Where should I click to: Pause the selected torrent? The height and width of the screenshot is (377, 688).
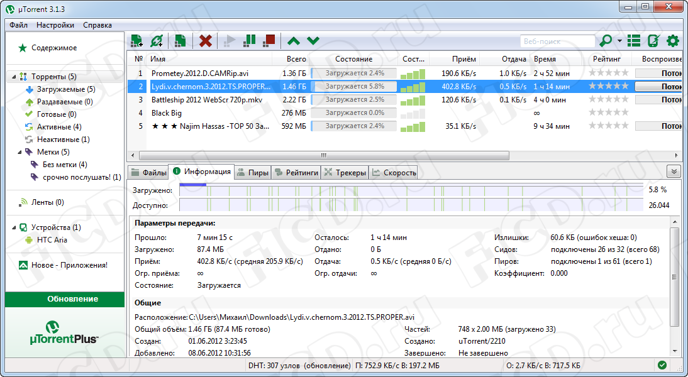[x=249, y=41]
